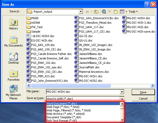
Task: Go up one folder level icon
Action: [96, 12]
